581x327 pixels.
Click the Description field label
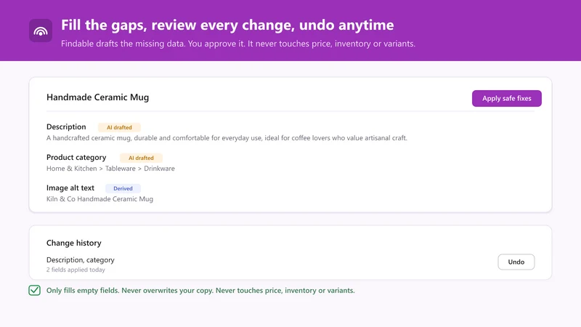point(66,126)
